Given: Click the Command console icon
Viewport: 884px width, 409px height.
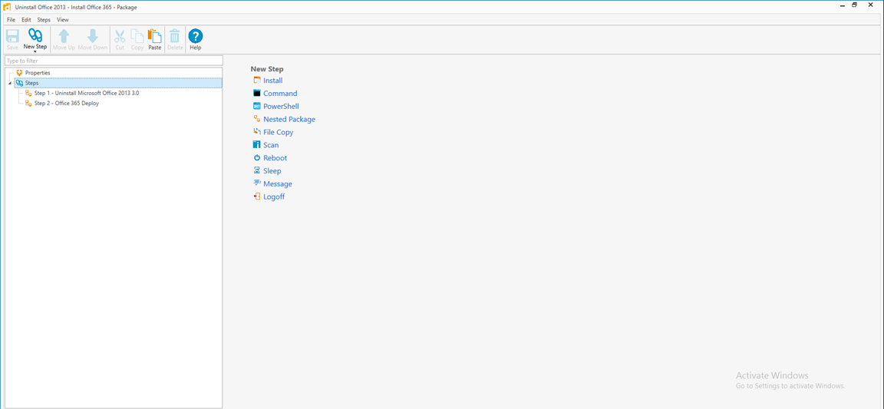Looking at the screenshot, I should click(x=257, y=94).
